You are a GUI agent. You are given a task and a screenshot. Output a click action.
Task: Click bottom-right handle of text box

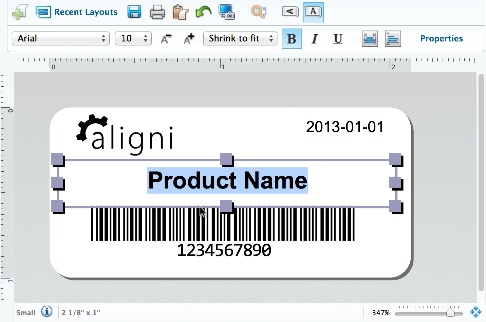[396, 207]
